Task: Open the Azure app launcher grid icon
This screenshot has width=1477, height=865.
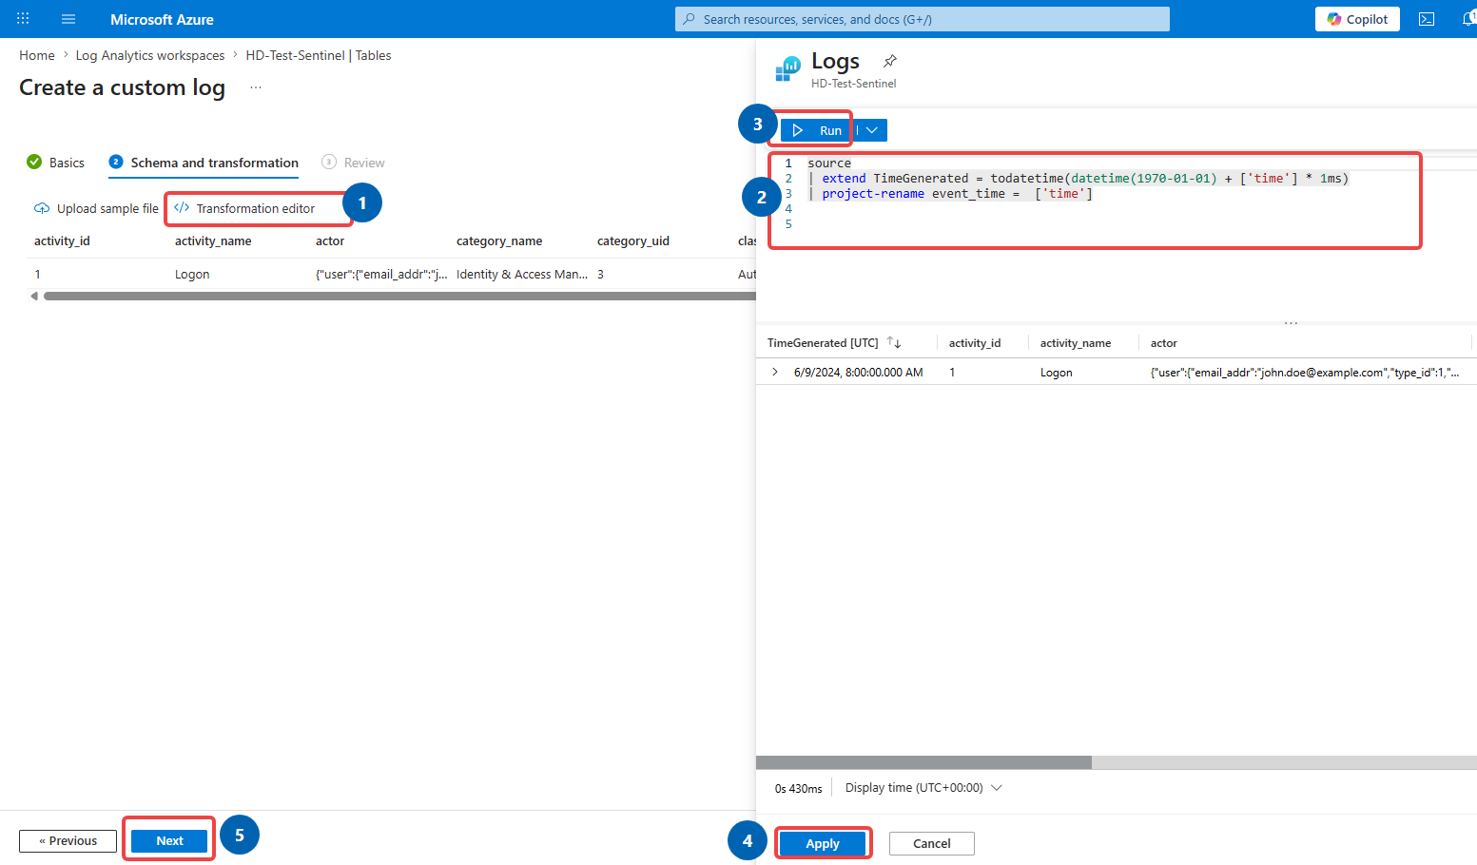Action: (23, 18)
